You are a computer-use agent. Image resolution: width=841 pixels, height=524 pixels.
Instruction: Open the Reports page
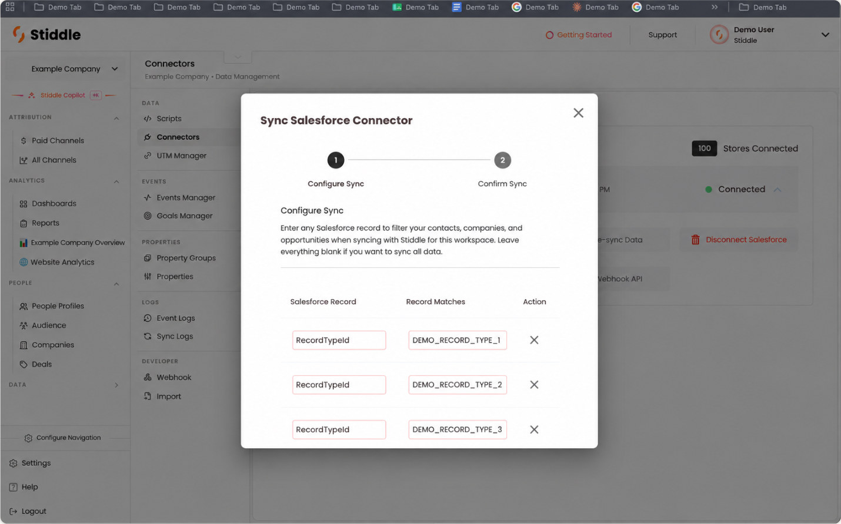[x=45, y=223]
